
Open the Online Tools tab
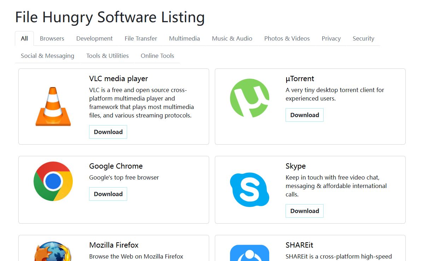(x=157, y=56)
